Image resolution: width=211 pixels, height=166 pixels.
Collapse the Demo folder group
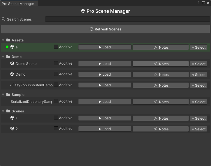point(3,56)
